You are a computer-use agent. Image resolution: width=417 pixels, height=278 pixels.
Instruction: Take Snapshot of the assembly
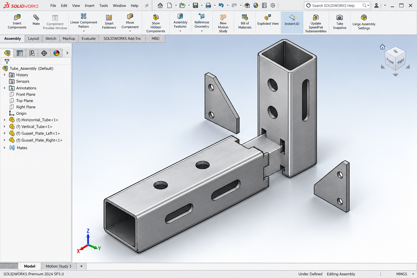tap(340, 22)
